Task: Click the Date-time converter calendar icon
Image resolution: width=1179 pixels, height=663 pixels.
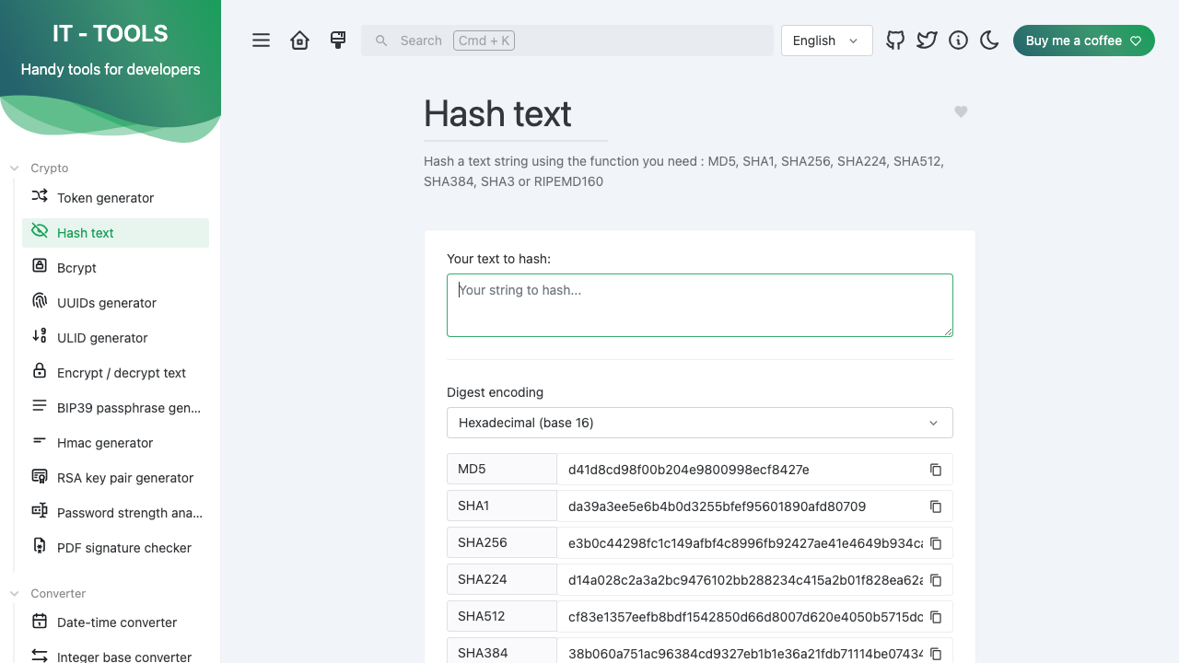Action: [x=40, y=621]
